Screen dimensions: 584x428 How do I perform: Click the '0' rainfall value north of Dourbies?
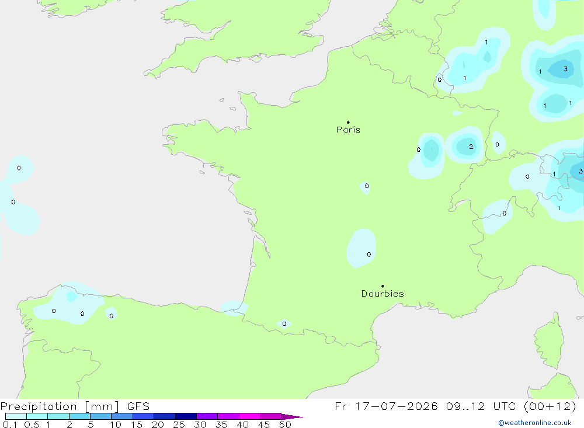click(x=369, y=255)
